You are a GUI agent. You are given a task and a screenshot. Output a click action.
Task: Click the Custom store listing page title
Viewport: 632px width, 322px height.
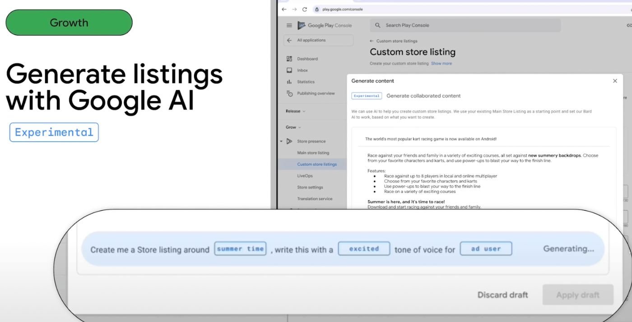pos(413,52)
